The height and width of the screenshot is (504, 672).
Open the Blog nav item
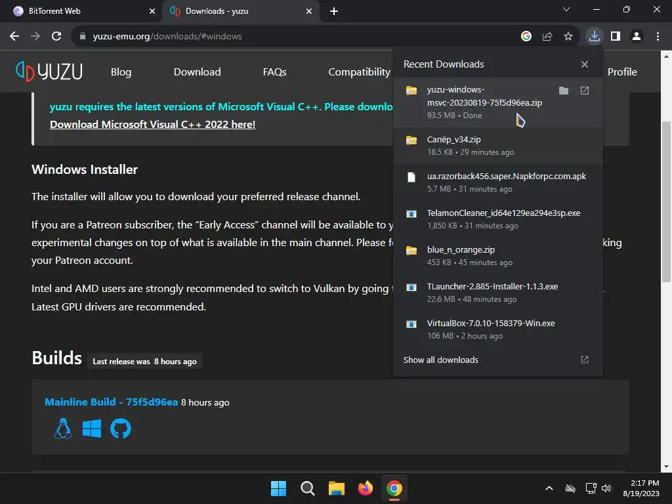point(121,72)
